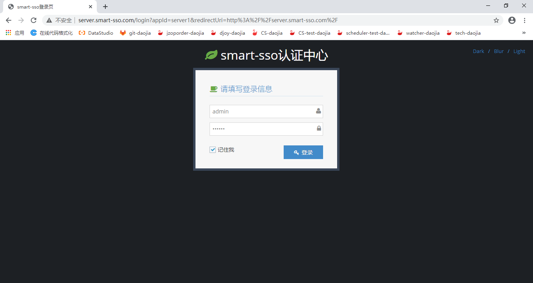
Task: Open the jzoporder-daojia bookmark
Action: point(185,33)
